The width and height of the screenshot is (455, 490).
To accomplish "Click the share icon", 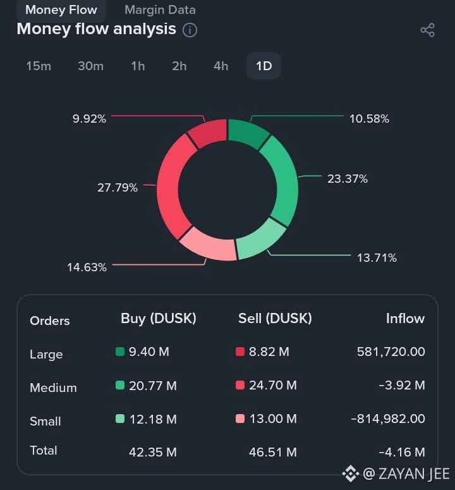I will click(427, 30).
